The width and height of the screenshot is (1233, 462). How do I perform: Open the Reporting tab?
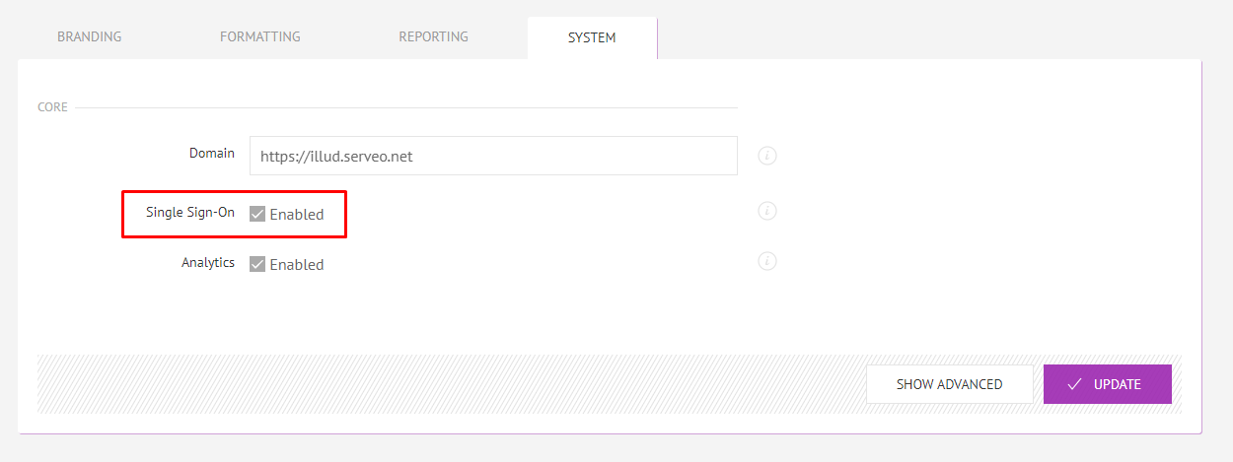click(433, 37)
